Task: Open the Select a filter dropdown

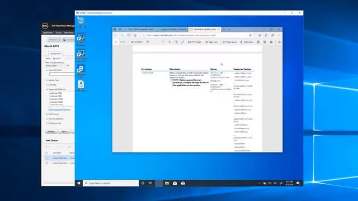Action: 57,66
